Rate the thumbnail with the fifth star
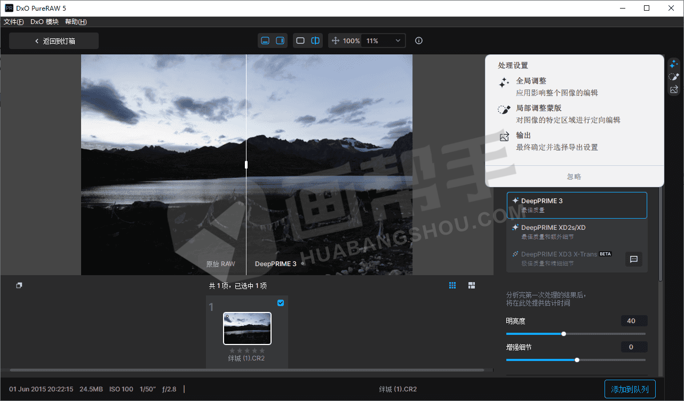This screenshot has width=684, height=401. point(262,351)
